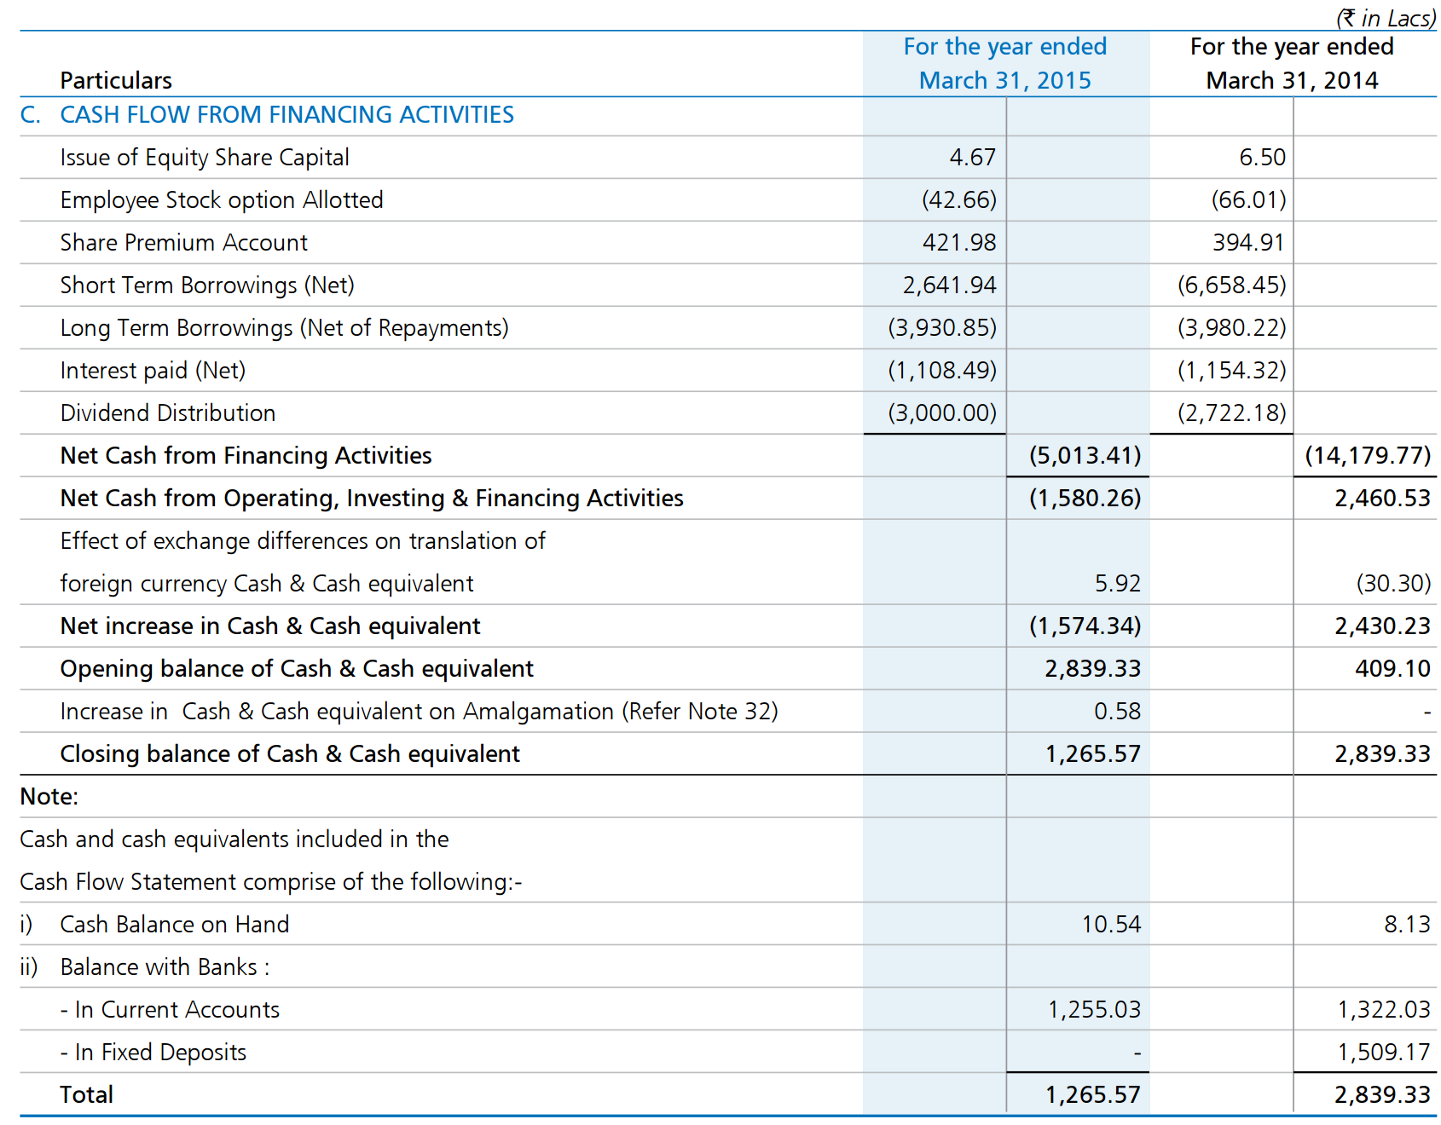
Task: Click 'Balance with Banks :' label
Action: (x=165, y=967)
